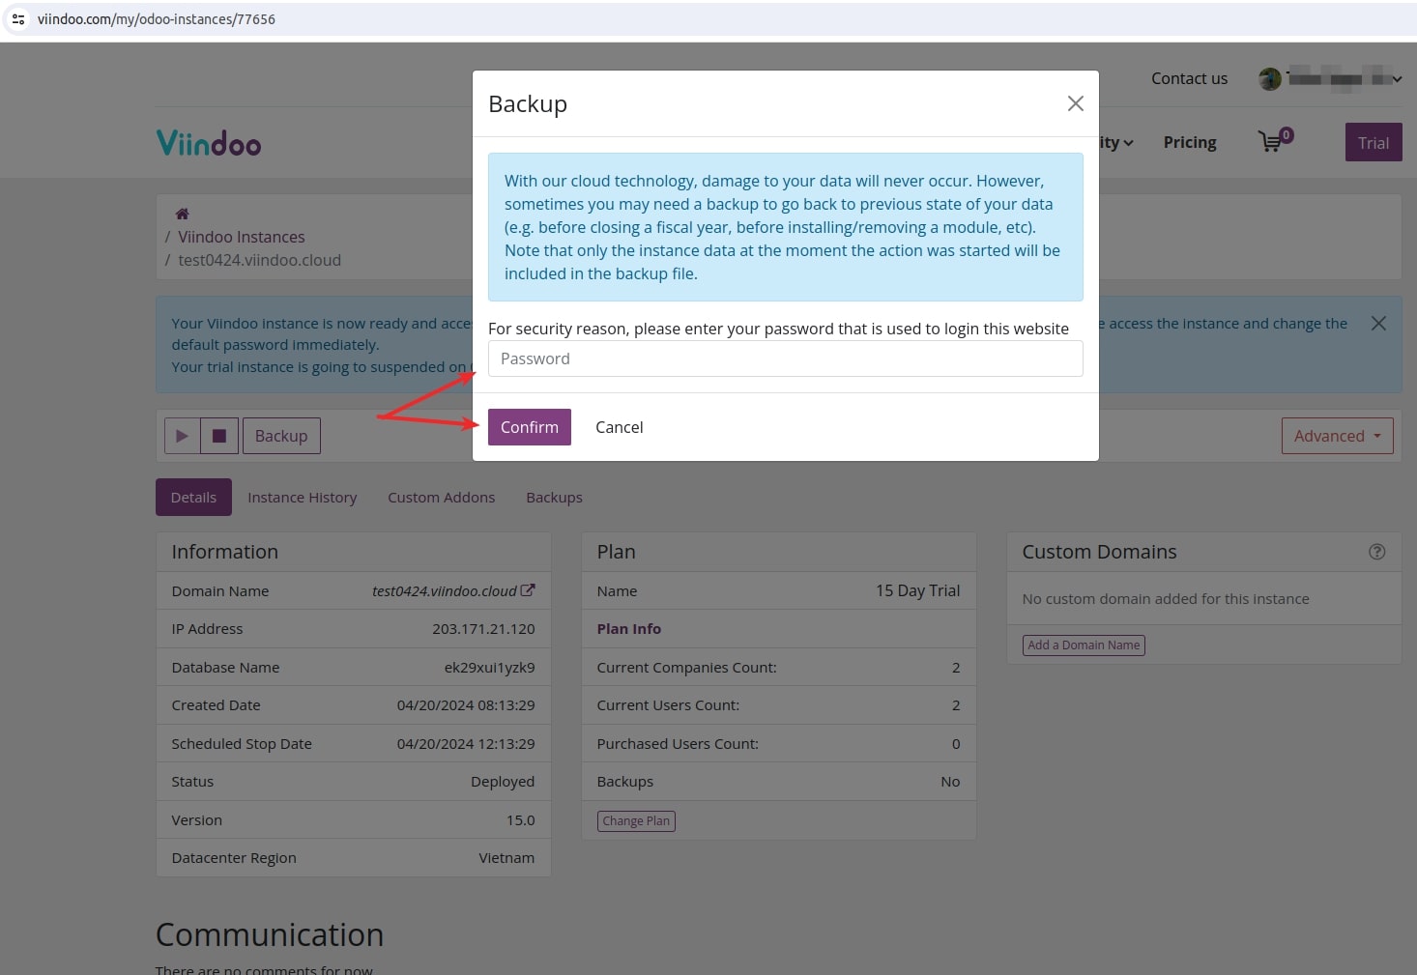
Task: Expand the Advanced dropdown
Action: click(x=1338, y=436)
